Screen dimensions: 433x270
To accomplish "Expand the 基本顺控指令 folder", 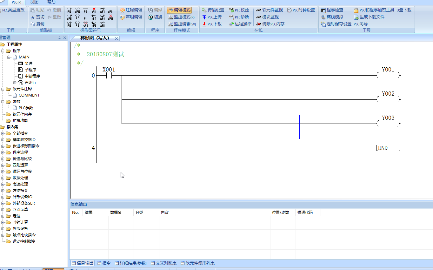I will tap(3, 140).
